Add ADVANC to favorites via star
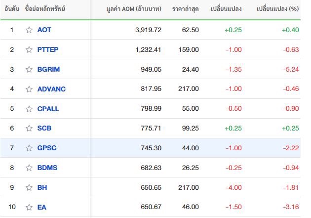 tap(29, 89)
